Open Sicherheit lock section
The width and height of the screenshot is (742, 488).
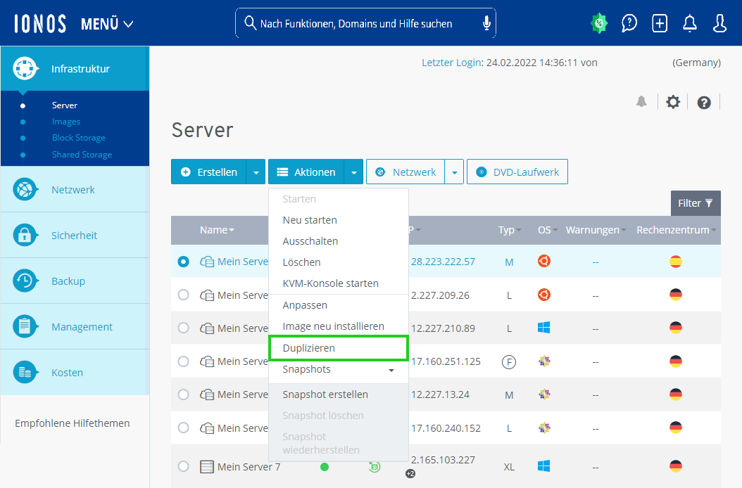pyautogui.click(x=75, y=235)
